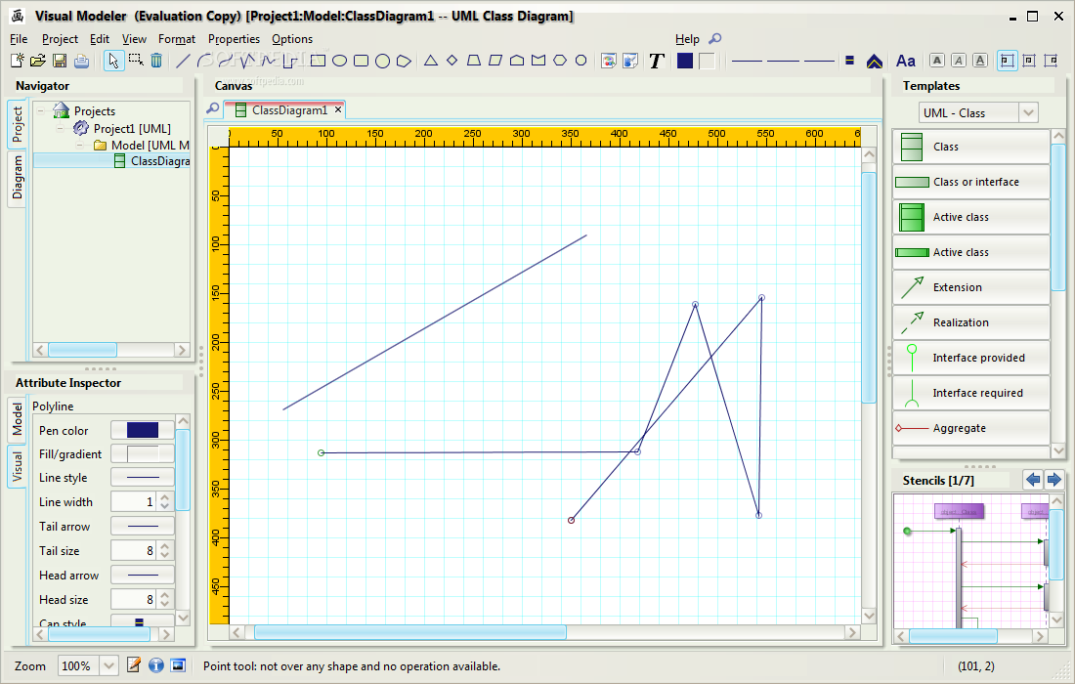Select the diamond shape tool
Screen dimensions: 1075x684
point(451,61)
